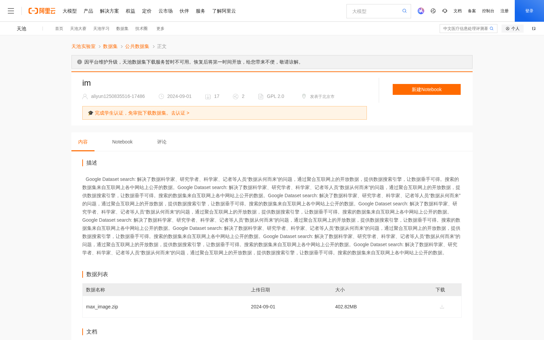Image resolution: width=544 pixels, height=340 pixels.
Task: Go to 天池实验室 breadcrumb
Action: 83,46
